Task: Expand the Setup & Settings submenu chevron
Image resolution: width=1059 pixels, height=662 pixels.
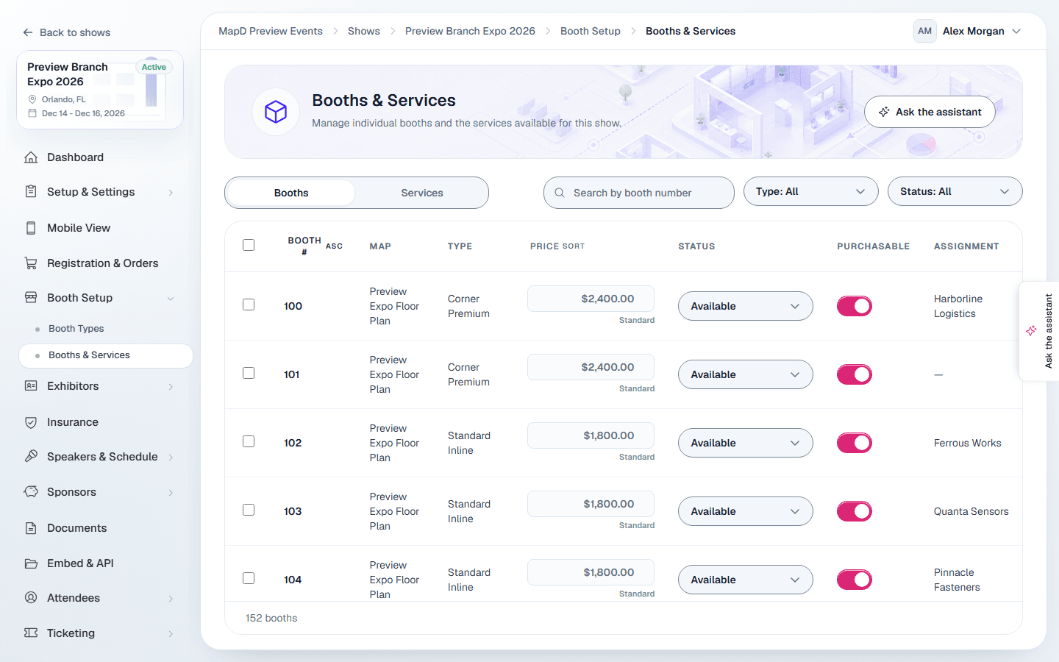Action: [171, 193]
